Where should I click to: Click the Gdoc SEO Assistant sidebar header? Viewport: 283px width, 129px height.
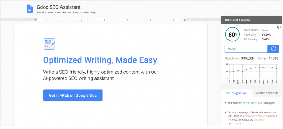[x=252, y=20]
